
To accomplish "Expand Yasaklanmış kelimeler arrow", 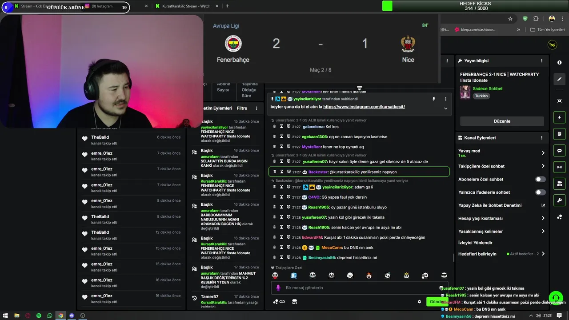I will pos(543,231).
